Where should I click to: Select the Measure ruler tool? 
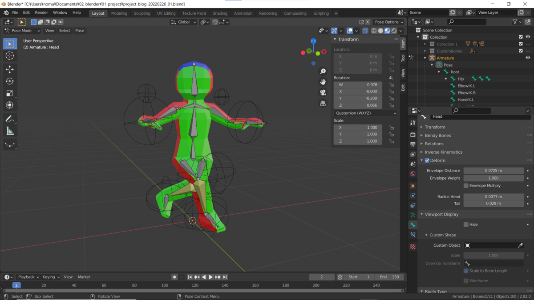[x=10, y=131]
